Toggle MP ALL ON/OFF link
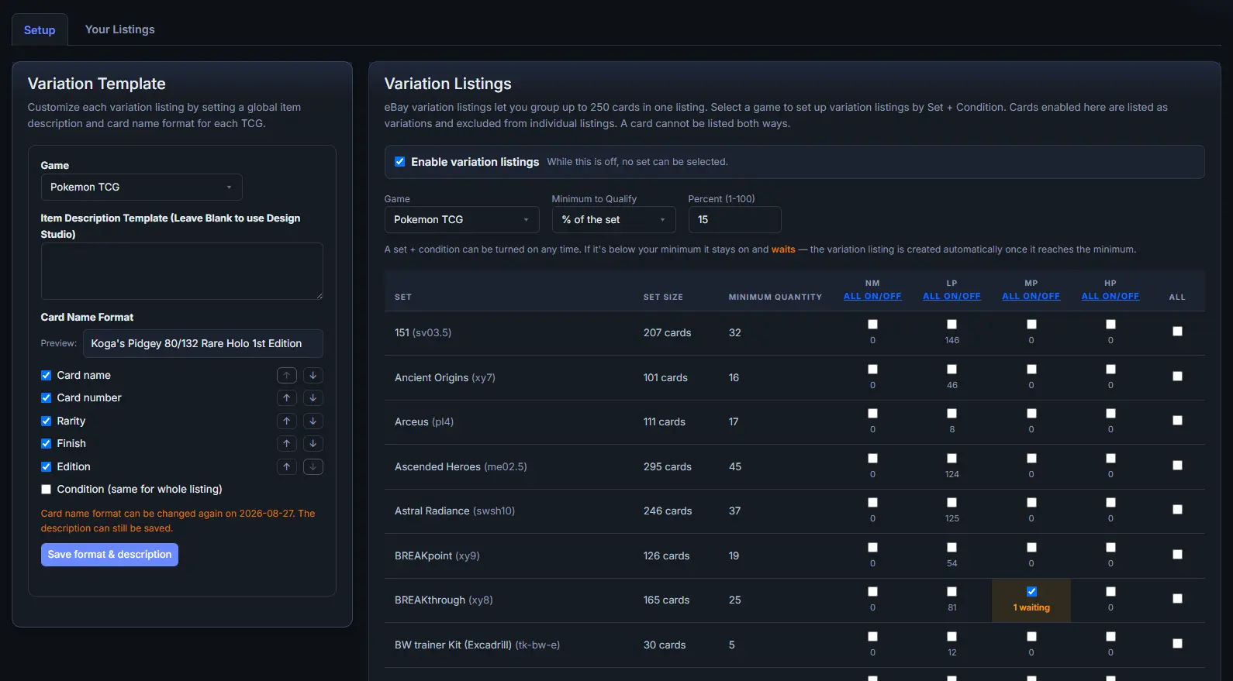This screenshot has width=1233, height=681. (1031, 297)
